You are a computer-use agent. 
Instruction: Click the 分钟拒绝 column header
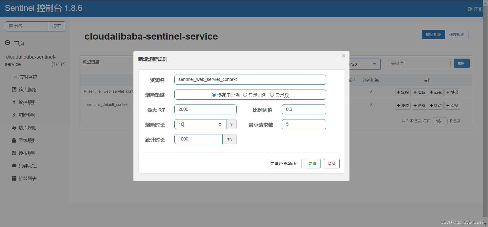(371, 80)
